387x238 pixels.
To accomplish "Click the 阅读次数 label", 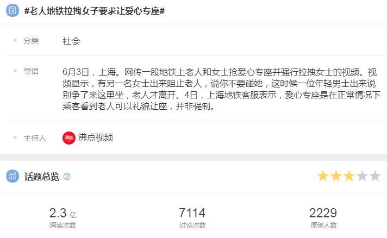I will (63, 225).
